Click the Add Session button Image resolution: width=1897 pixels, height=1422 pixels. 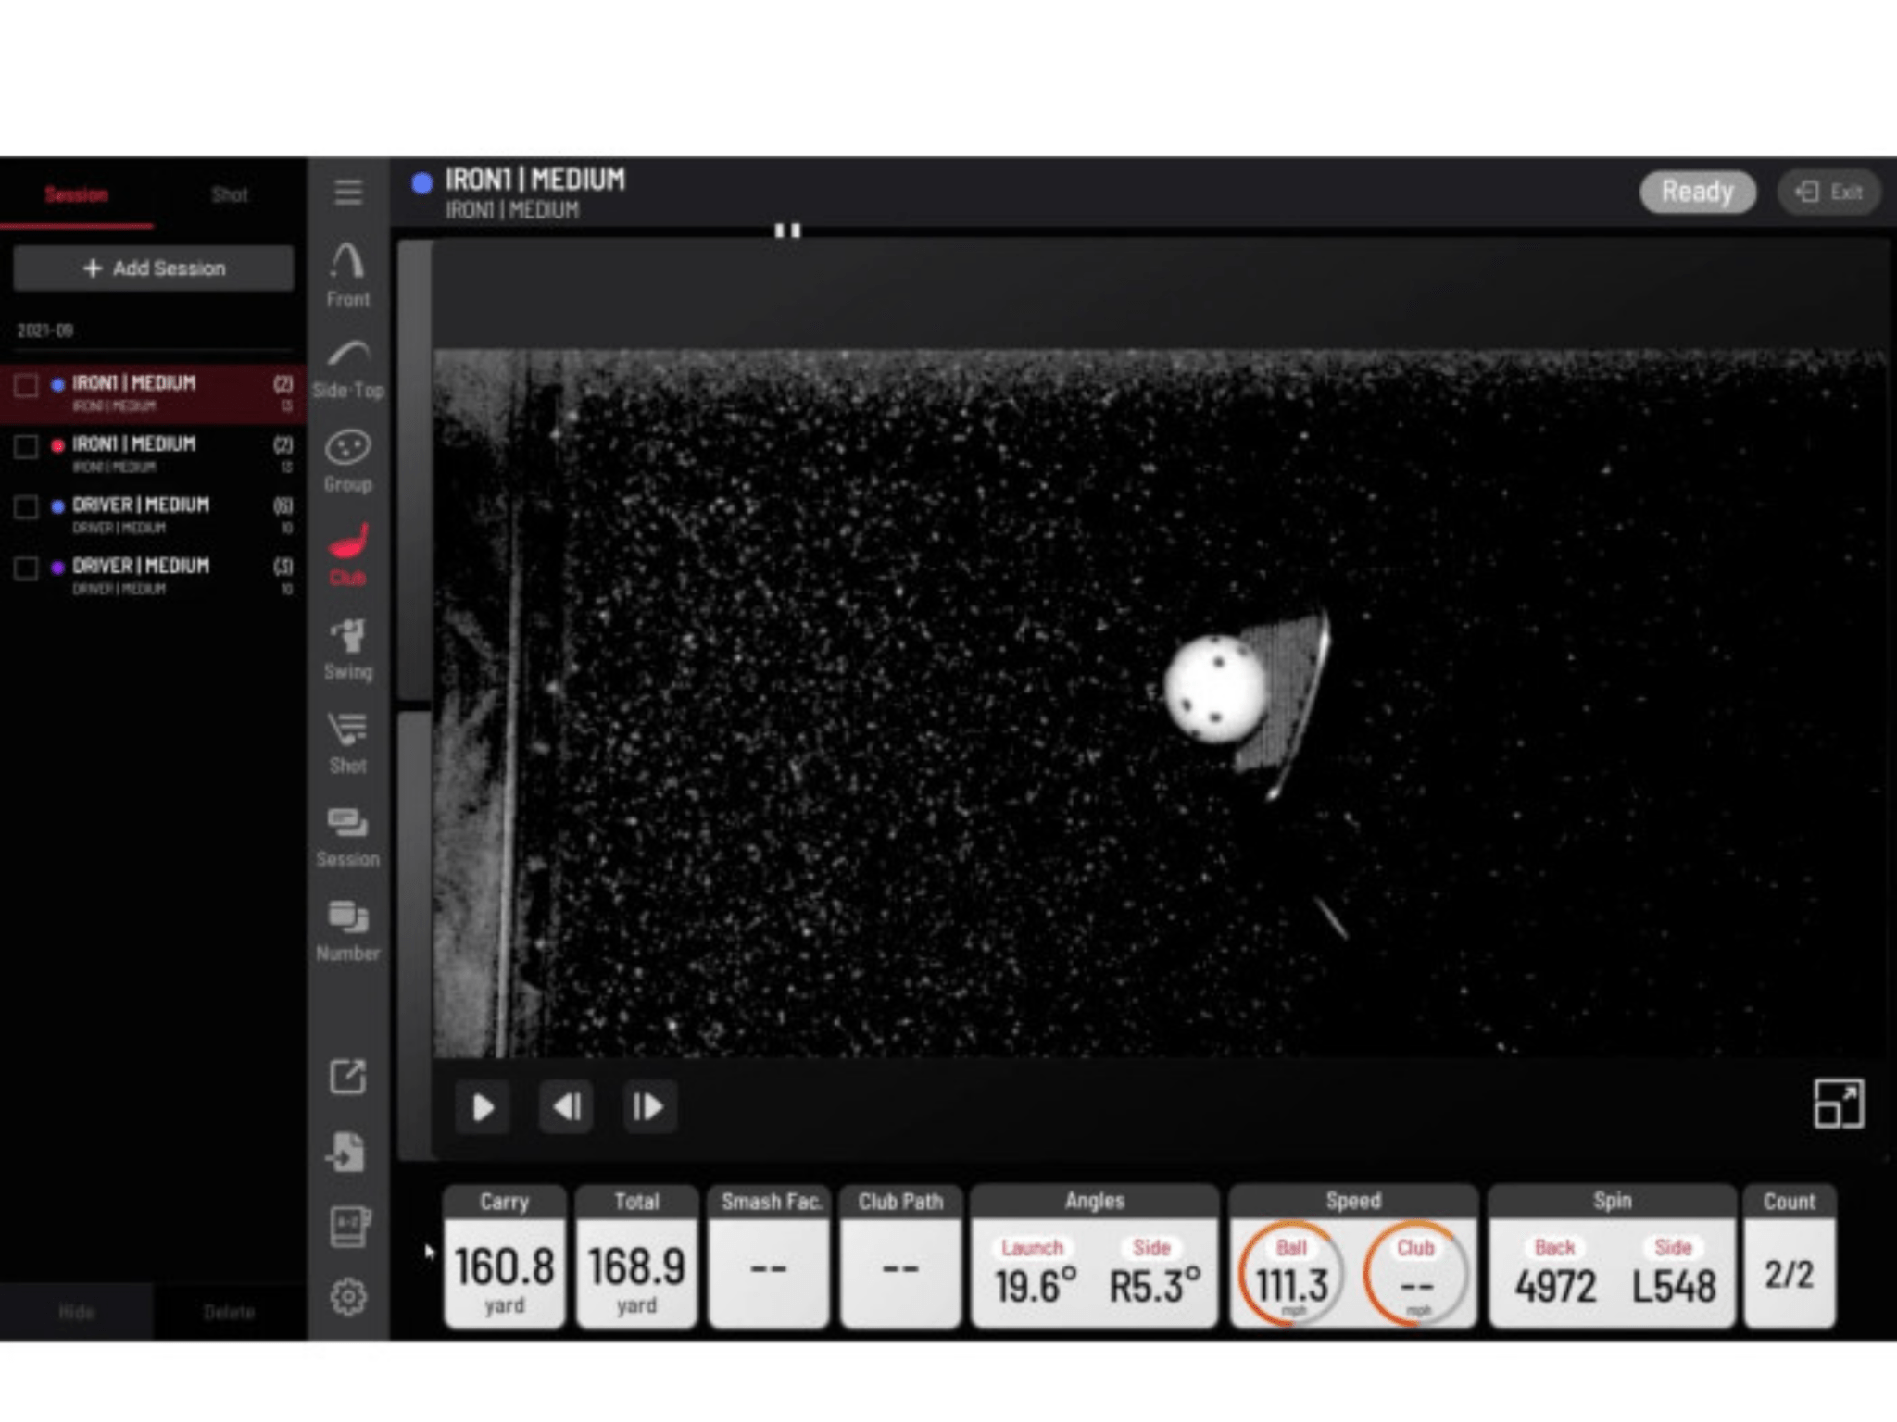tap(154, 268)
